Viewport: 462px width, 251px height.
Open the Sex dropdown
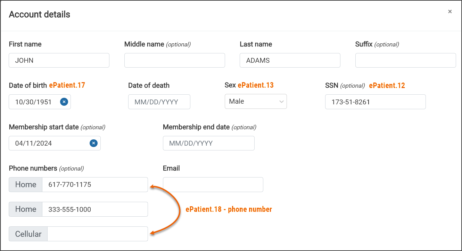click(256, 102)
